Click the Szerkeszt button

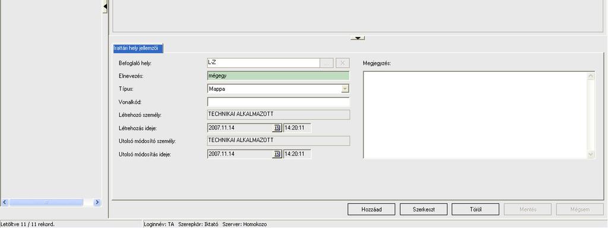423,210
